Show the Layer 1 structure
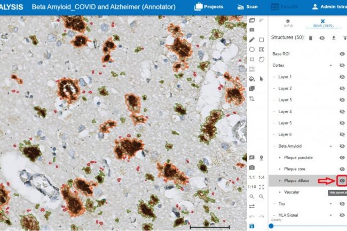The height and width of the screenshot is (231, 347). tap(342, 77)
